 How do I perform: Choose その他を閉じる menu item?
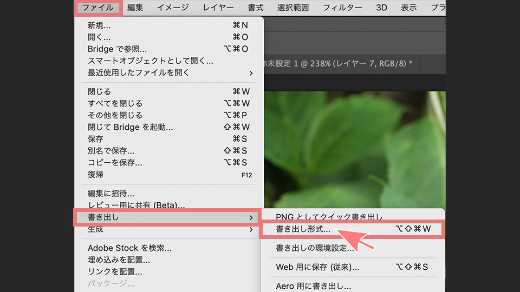pos(169,115)
